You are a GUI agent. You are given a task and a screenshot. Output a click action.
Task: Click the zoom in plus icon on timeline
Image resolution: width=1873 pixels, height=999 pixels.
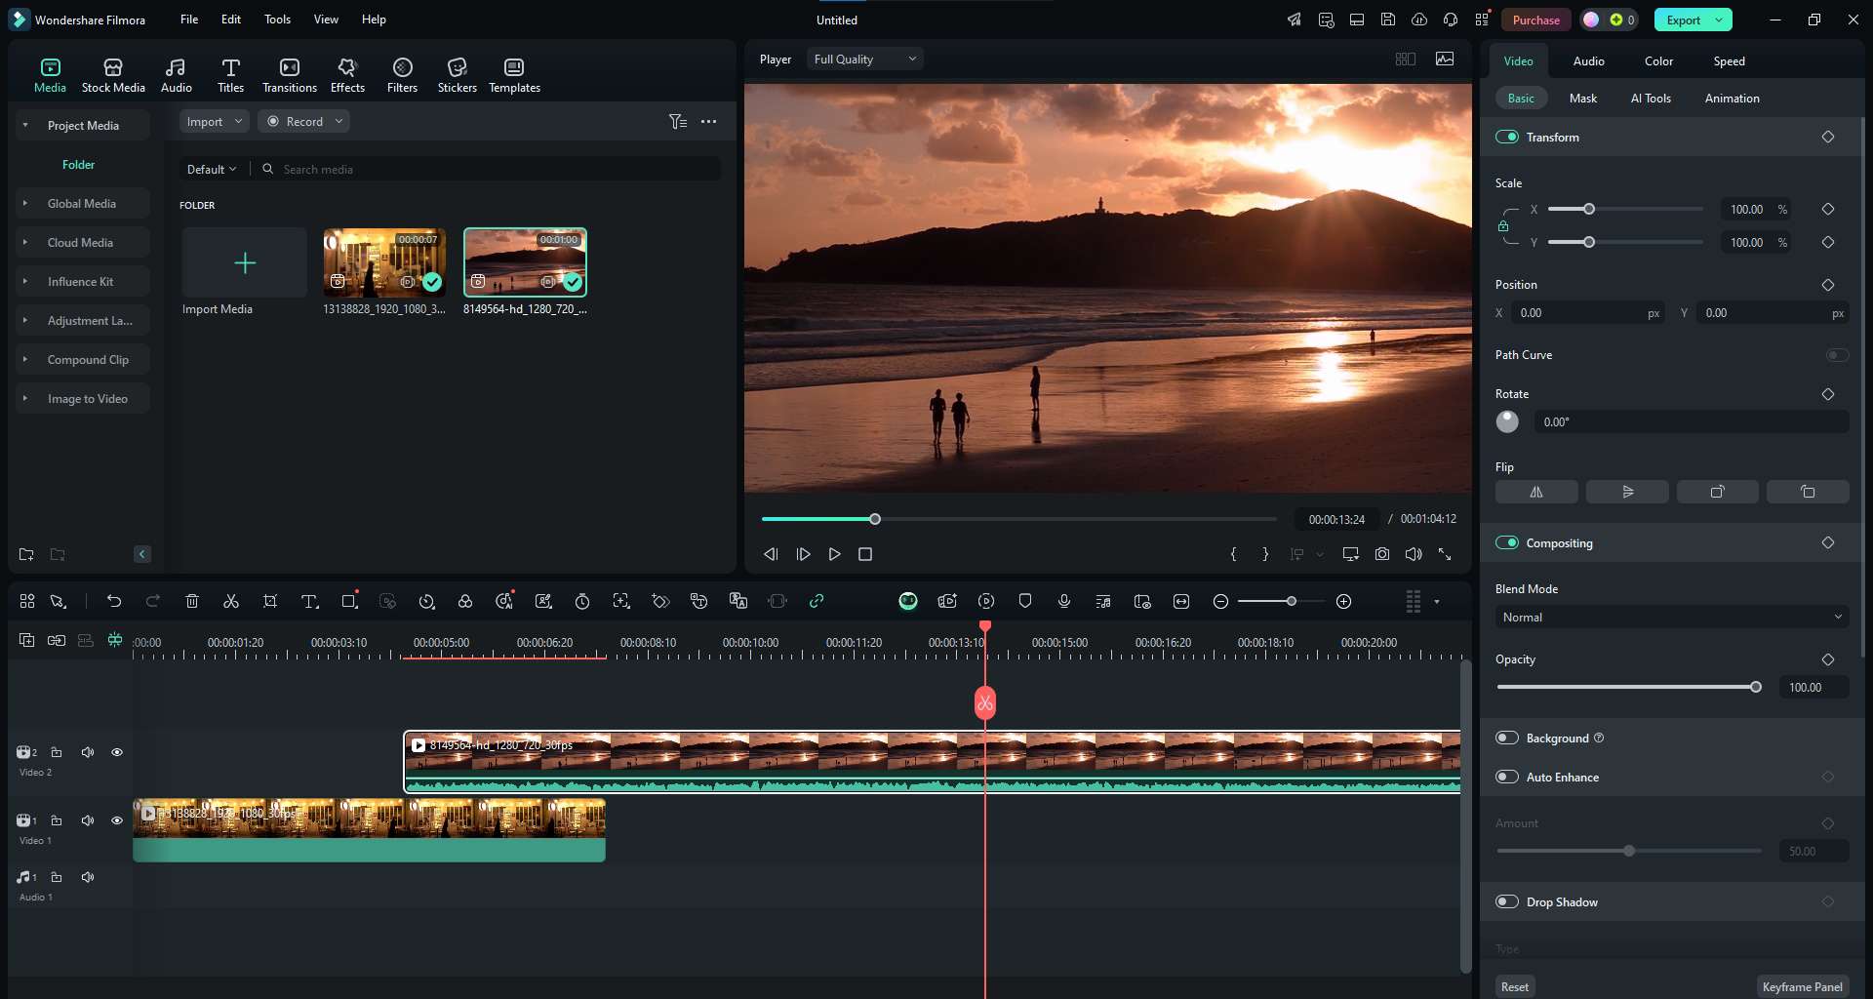(x=1343, y=601)
